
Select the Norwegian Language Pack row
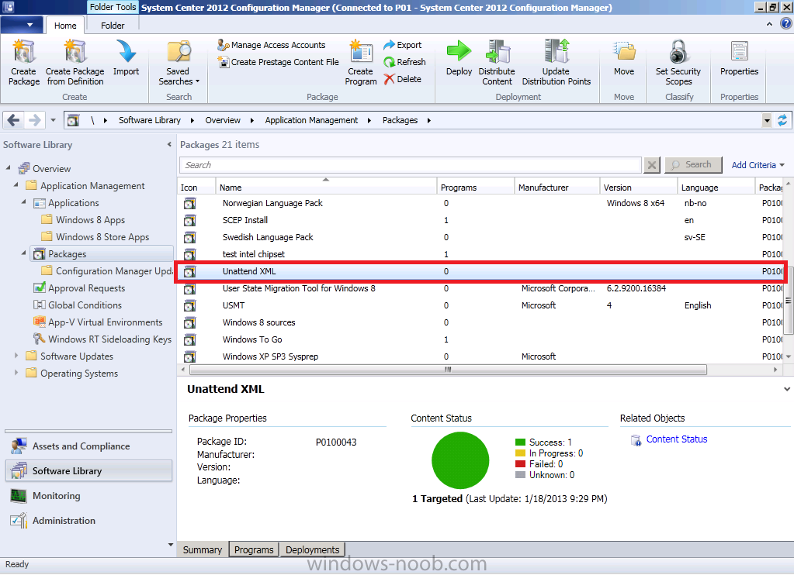pyautogui.click(x=480, y=203)
